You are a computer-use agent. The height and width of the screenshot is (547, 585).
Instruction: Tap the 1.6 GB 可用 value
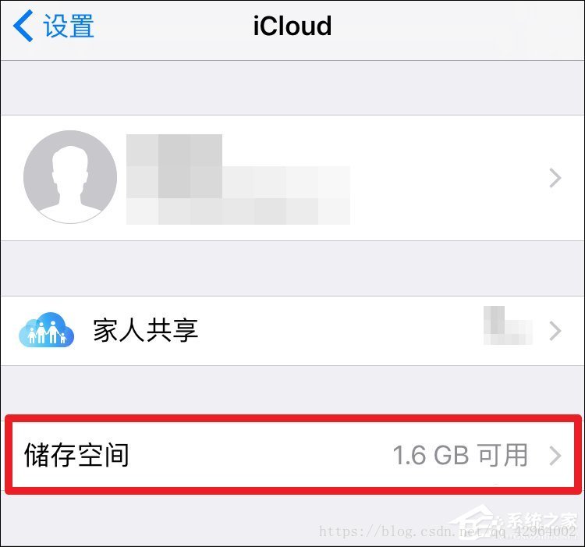tap(460, 455)
